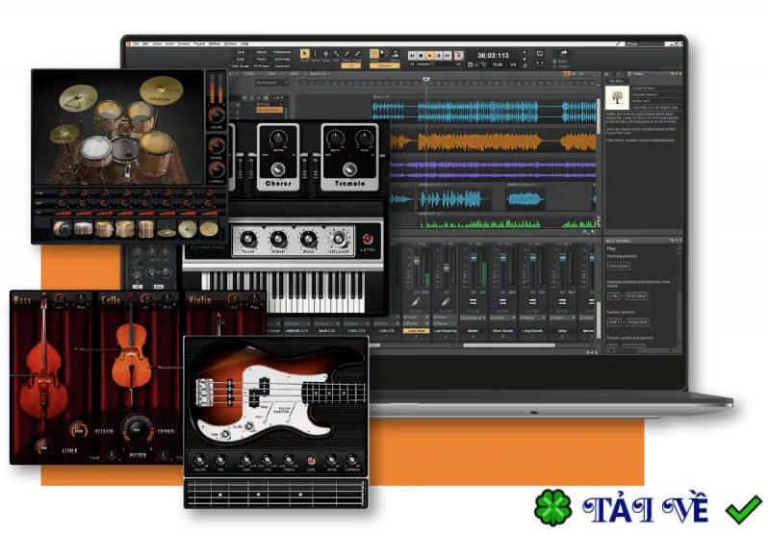The width and height of the screenshot is (770, 534).
Task: Choose the Move tool in the toolbar
Action: (325, 54)
